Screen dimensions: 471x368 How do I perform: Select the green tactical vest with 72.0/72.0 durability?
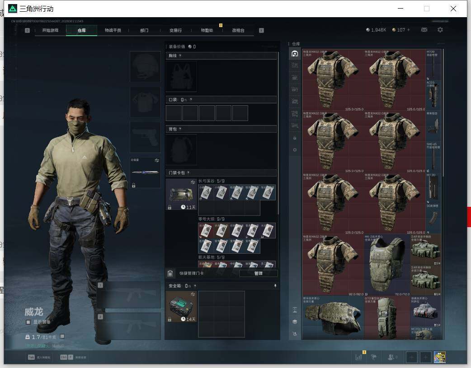tap(387, 265)
